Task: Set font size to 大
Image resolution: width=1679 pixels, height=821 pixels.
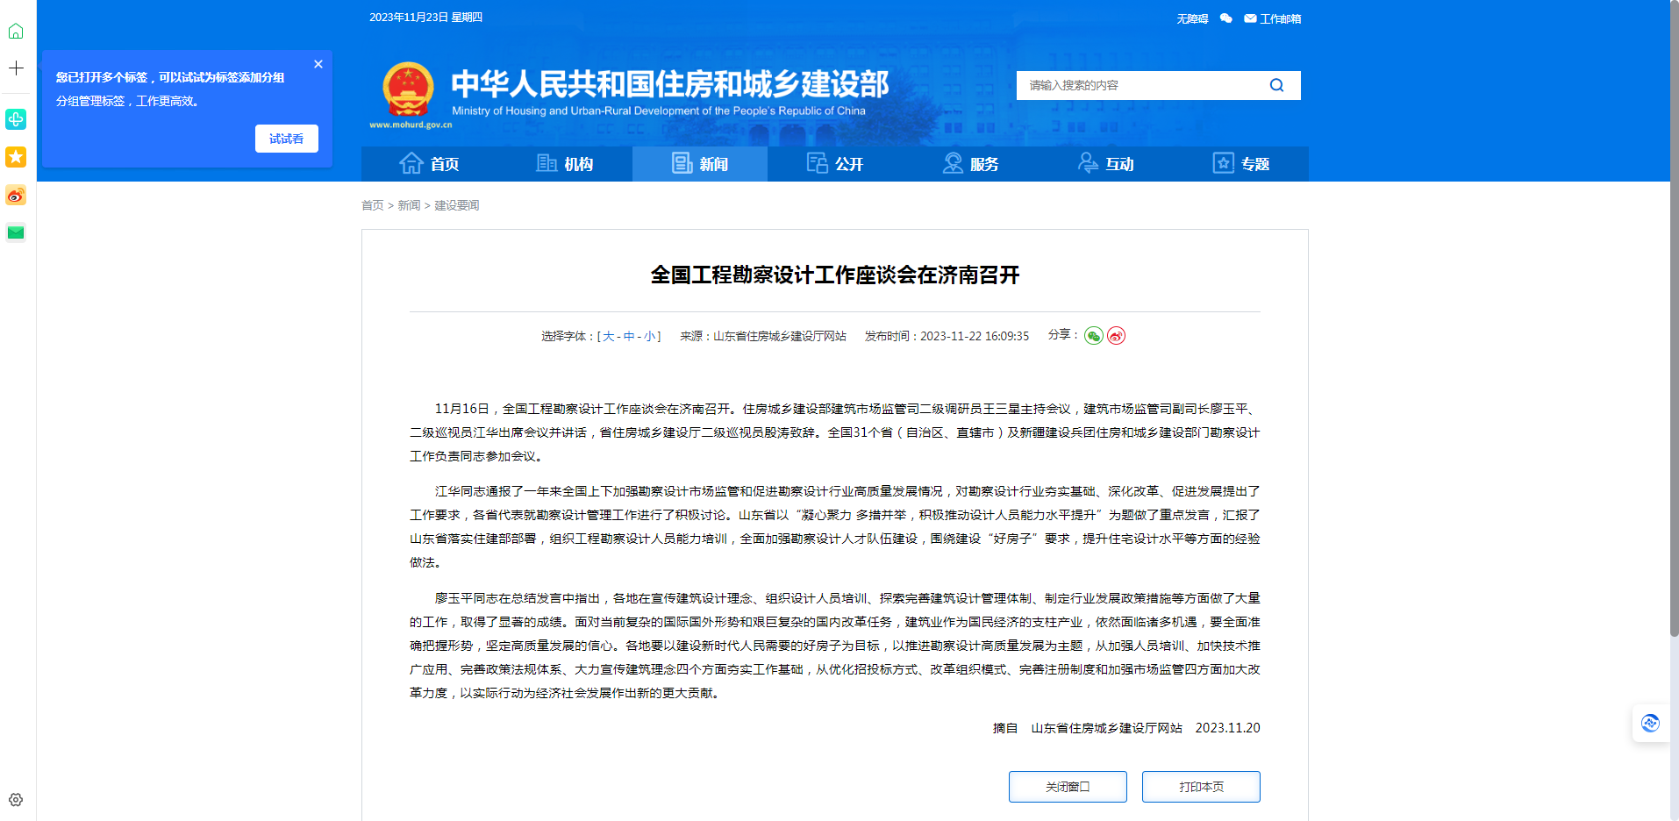Action: click(609, 336)
